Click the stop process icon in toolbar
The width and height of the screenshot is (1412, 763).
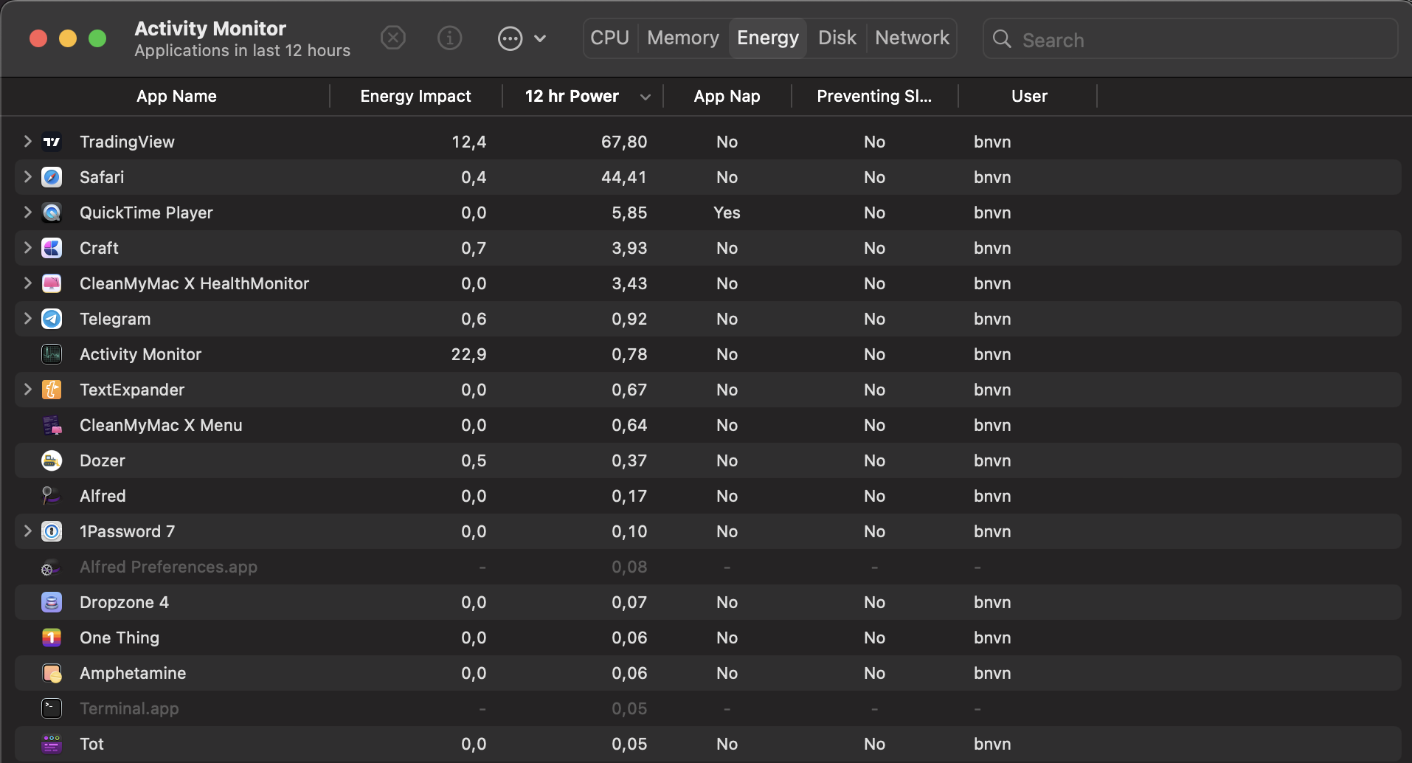pos(393,38)
